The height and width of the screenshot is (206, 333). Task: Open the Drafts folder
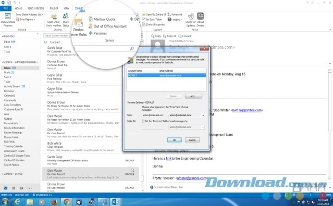click(x=9, y=72)
